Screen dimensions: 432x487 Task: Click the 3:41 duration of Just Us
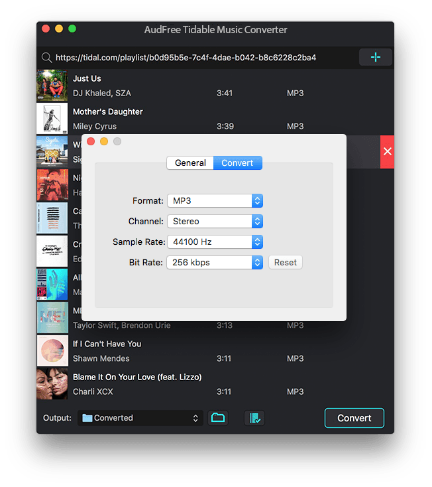225,93
